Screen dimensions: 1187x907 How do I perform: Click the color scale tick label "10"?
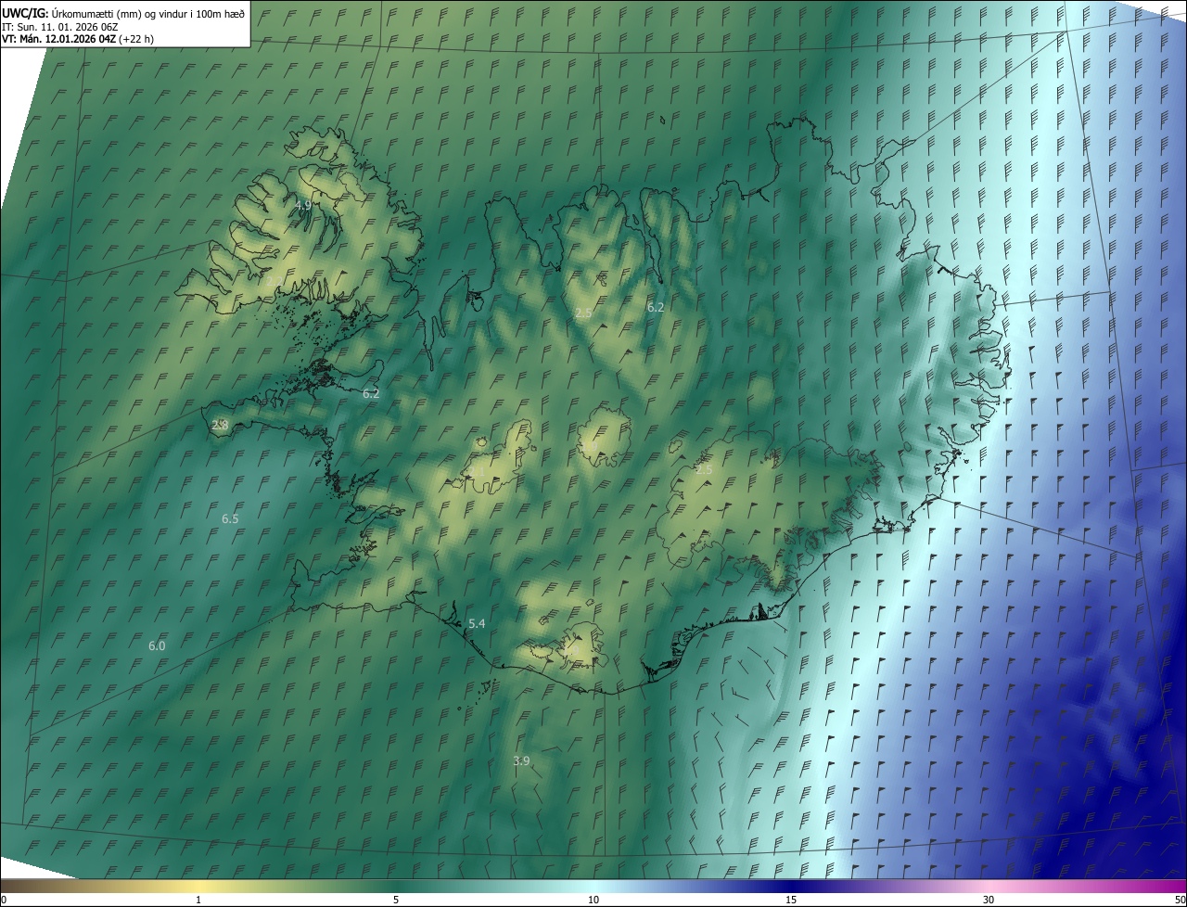click(x=593, y=900)
